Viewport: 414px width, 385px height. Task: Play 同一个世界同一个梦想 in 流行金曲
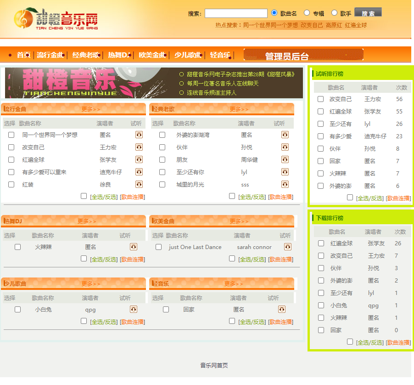coord(139,134)
